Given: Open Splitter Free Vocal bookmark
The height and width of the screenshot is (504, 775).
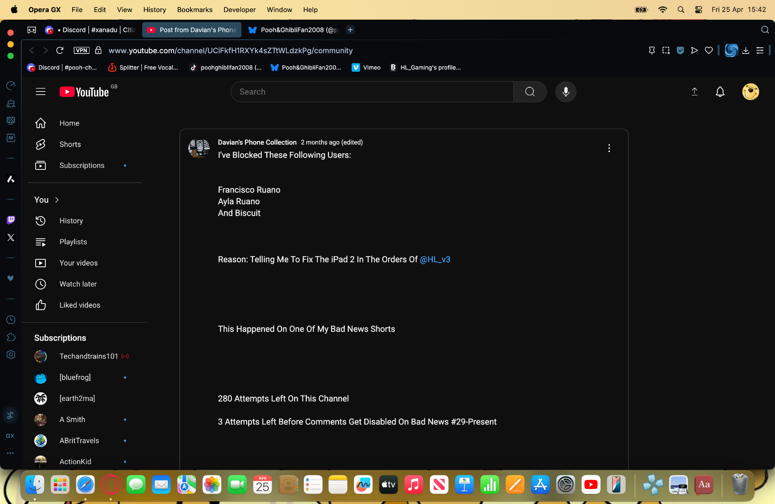Looking at the screenshot, I should [143, 67].
